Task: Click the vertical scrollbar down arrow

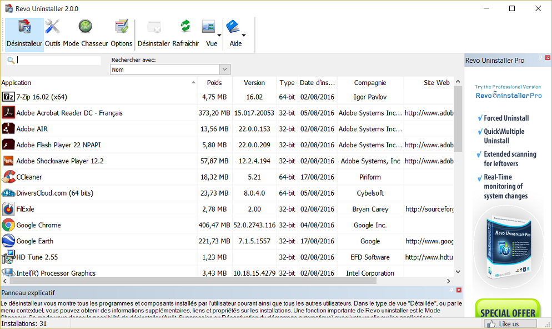Action: [458, 272]
